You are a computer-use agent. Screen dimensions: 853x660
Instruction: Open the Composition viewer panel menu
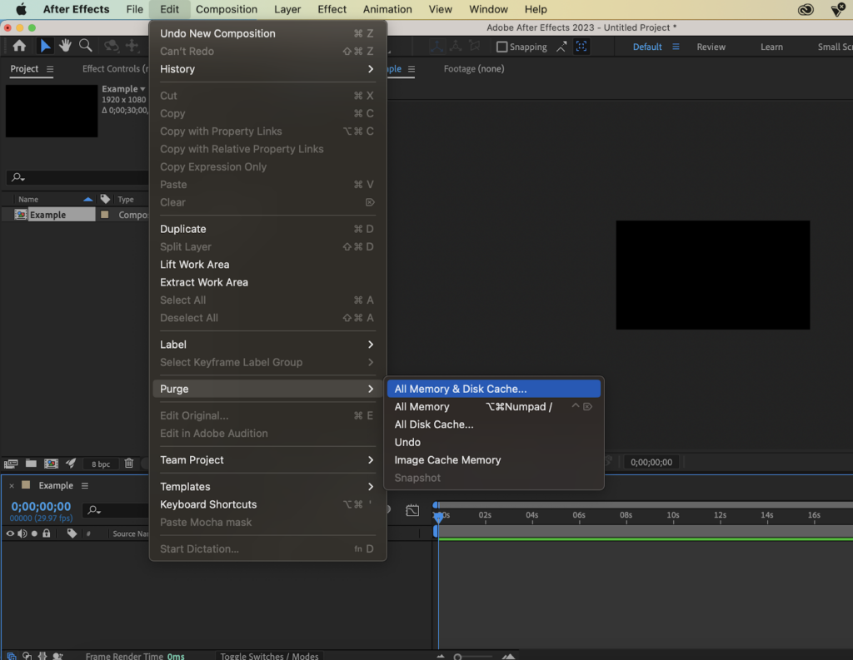point(412,69)
